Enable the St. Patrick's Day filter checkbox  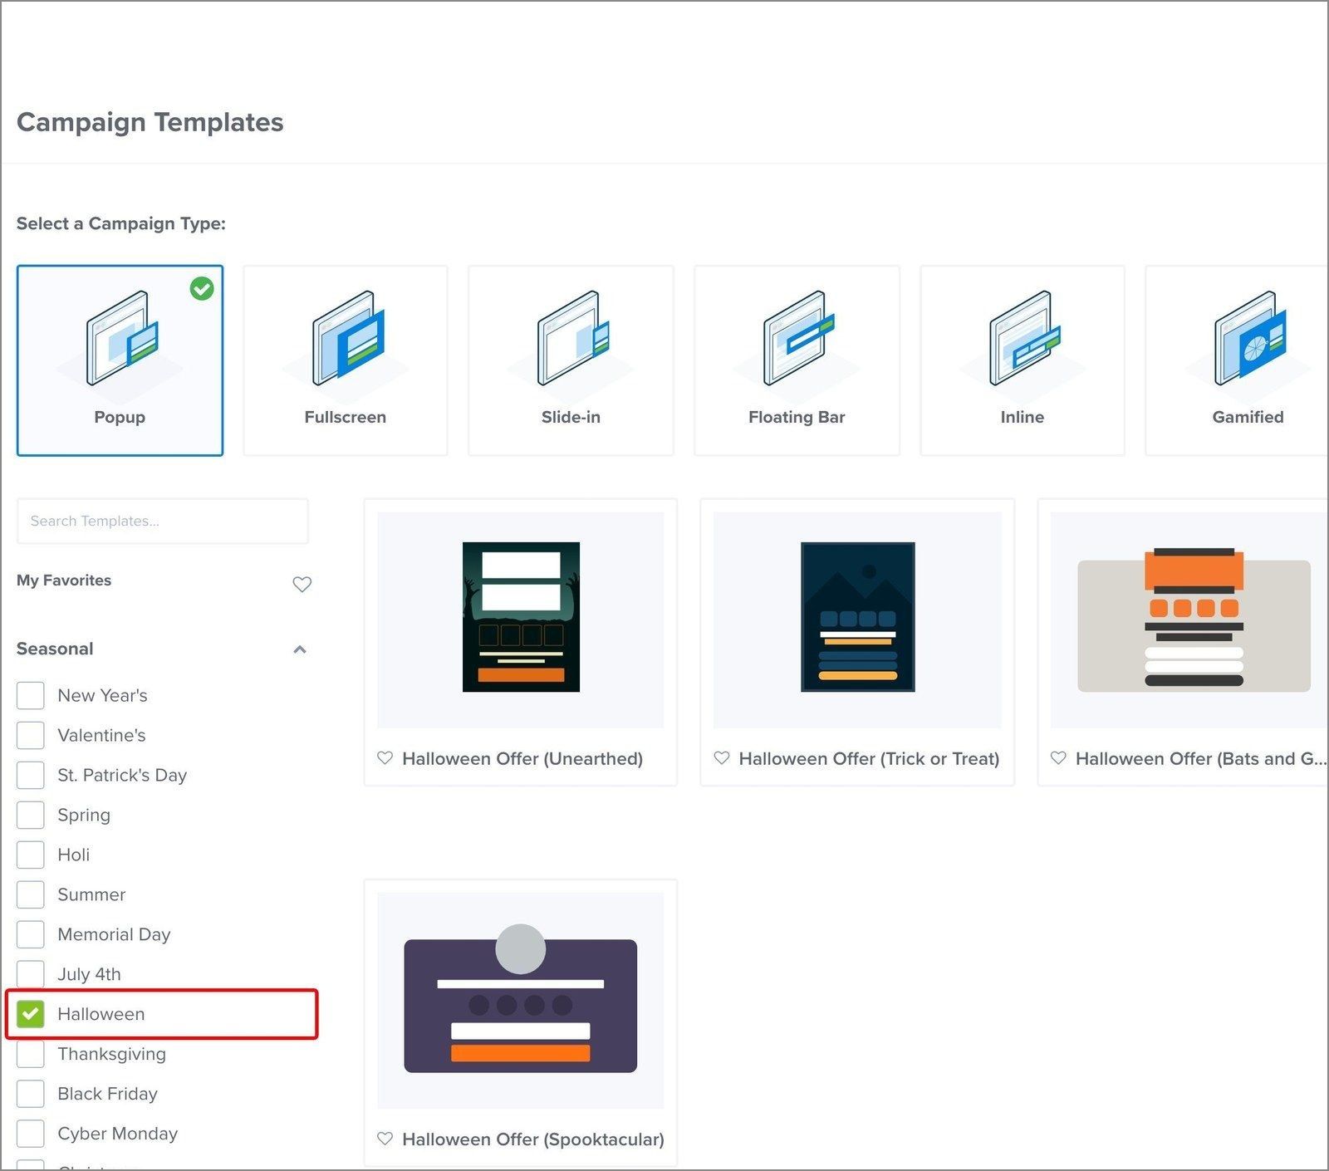point(31,775)
